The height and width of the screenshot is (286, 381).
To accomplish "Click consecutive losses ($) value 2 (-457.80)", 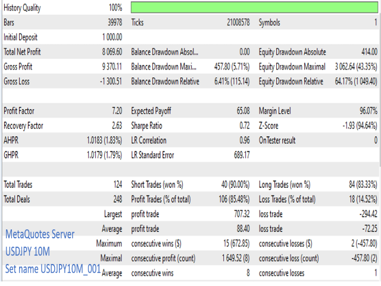I will tap(364, 243).
